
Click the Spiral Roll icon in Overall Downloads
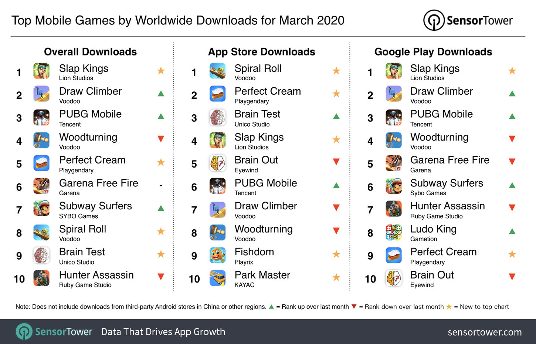[x=41, y=233]
